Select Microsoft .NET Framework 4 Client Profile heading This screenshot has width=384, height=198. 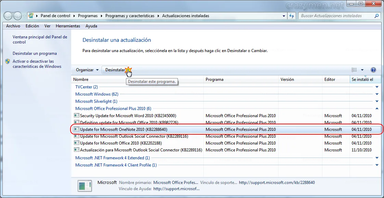116,165
